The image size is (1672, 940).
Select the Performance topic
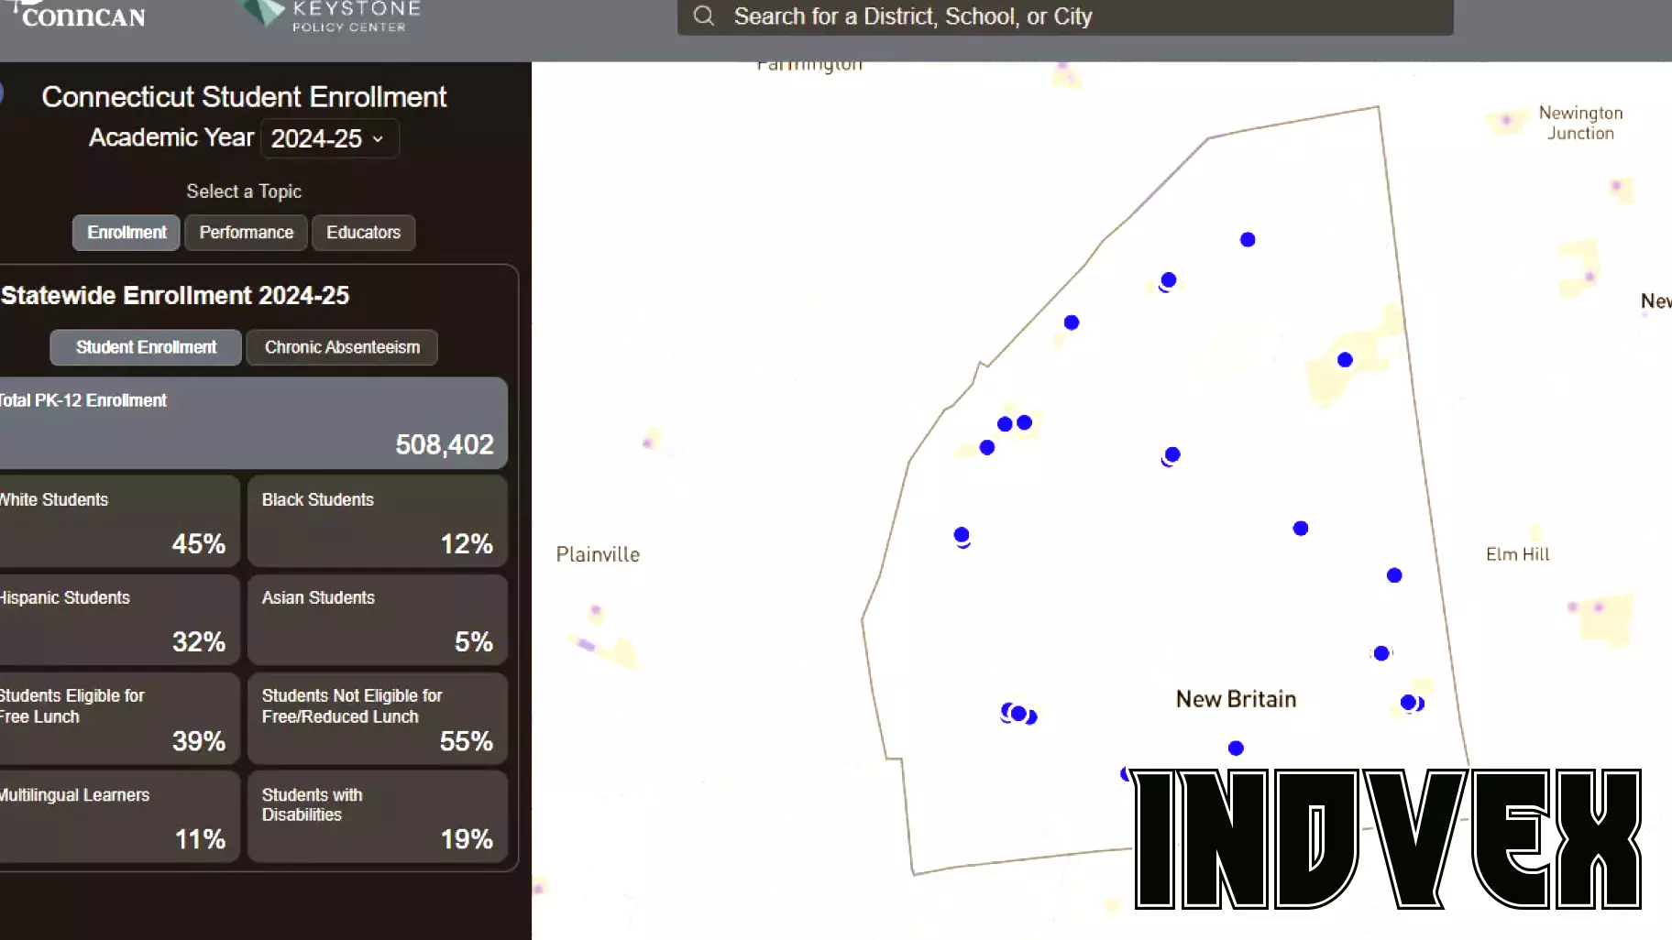point(245,233)
